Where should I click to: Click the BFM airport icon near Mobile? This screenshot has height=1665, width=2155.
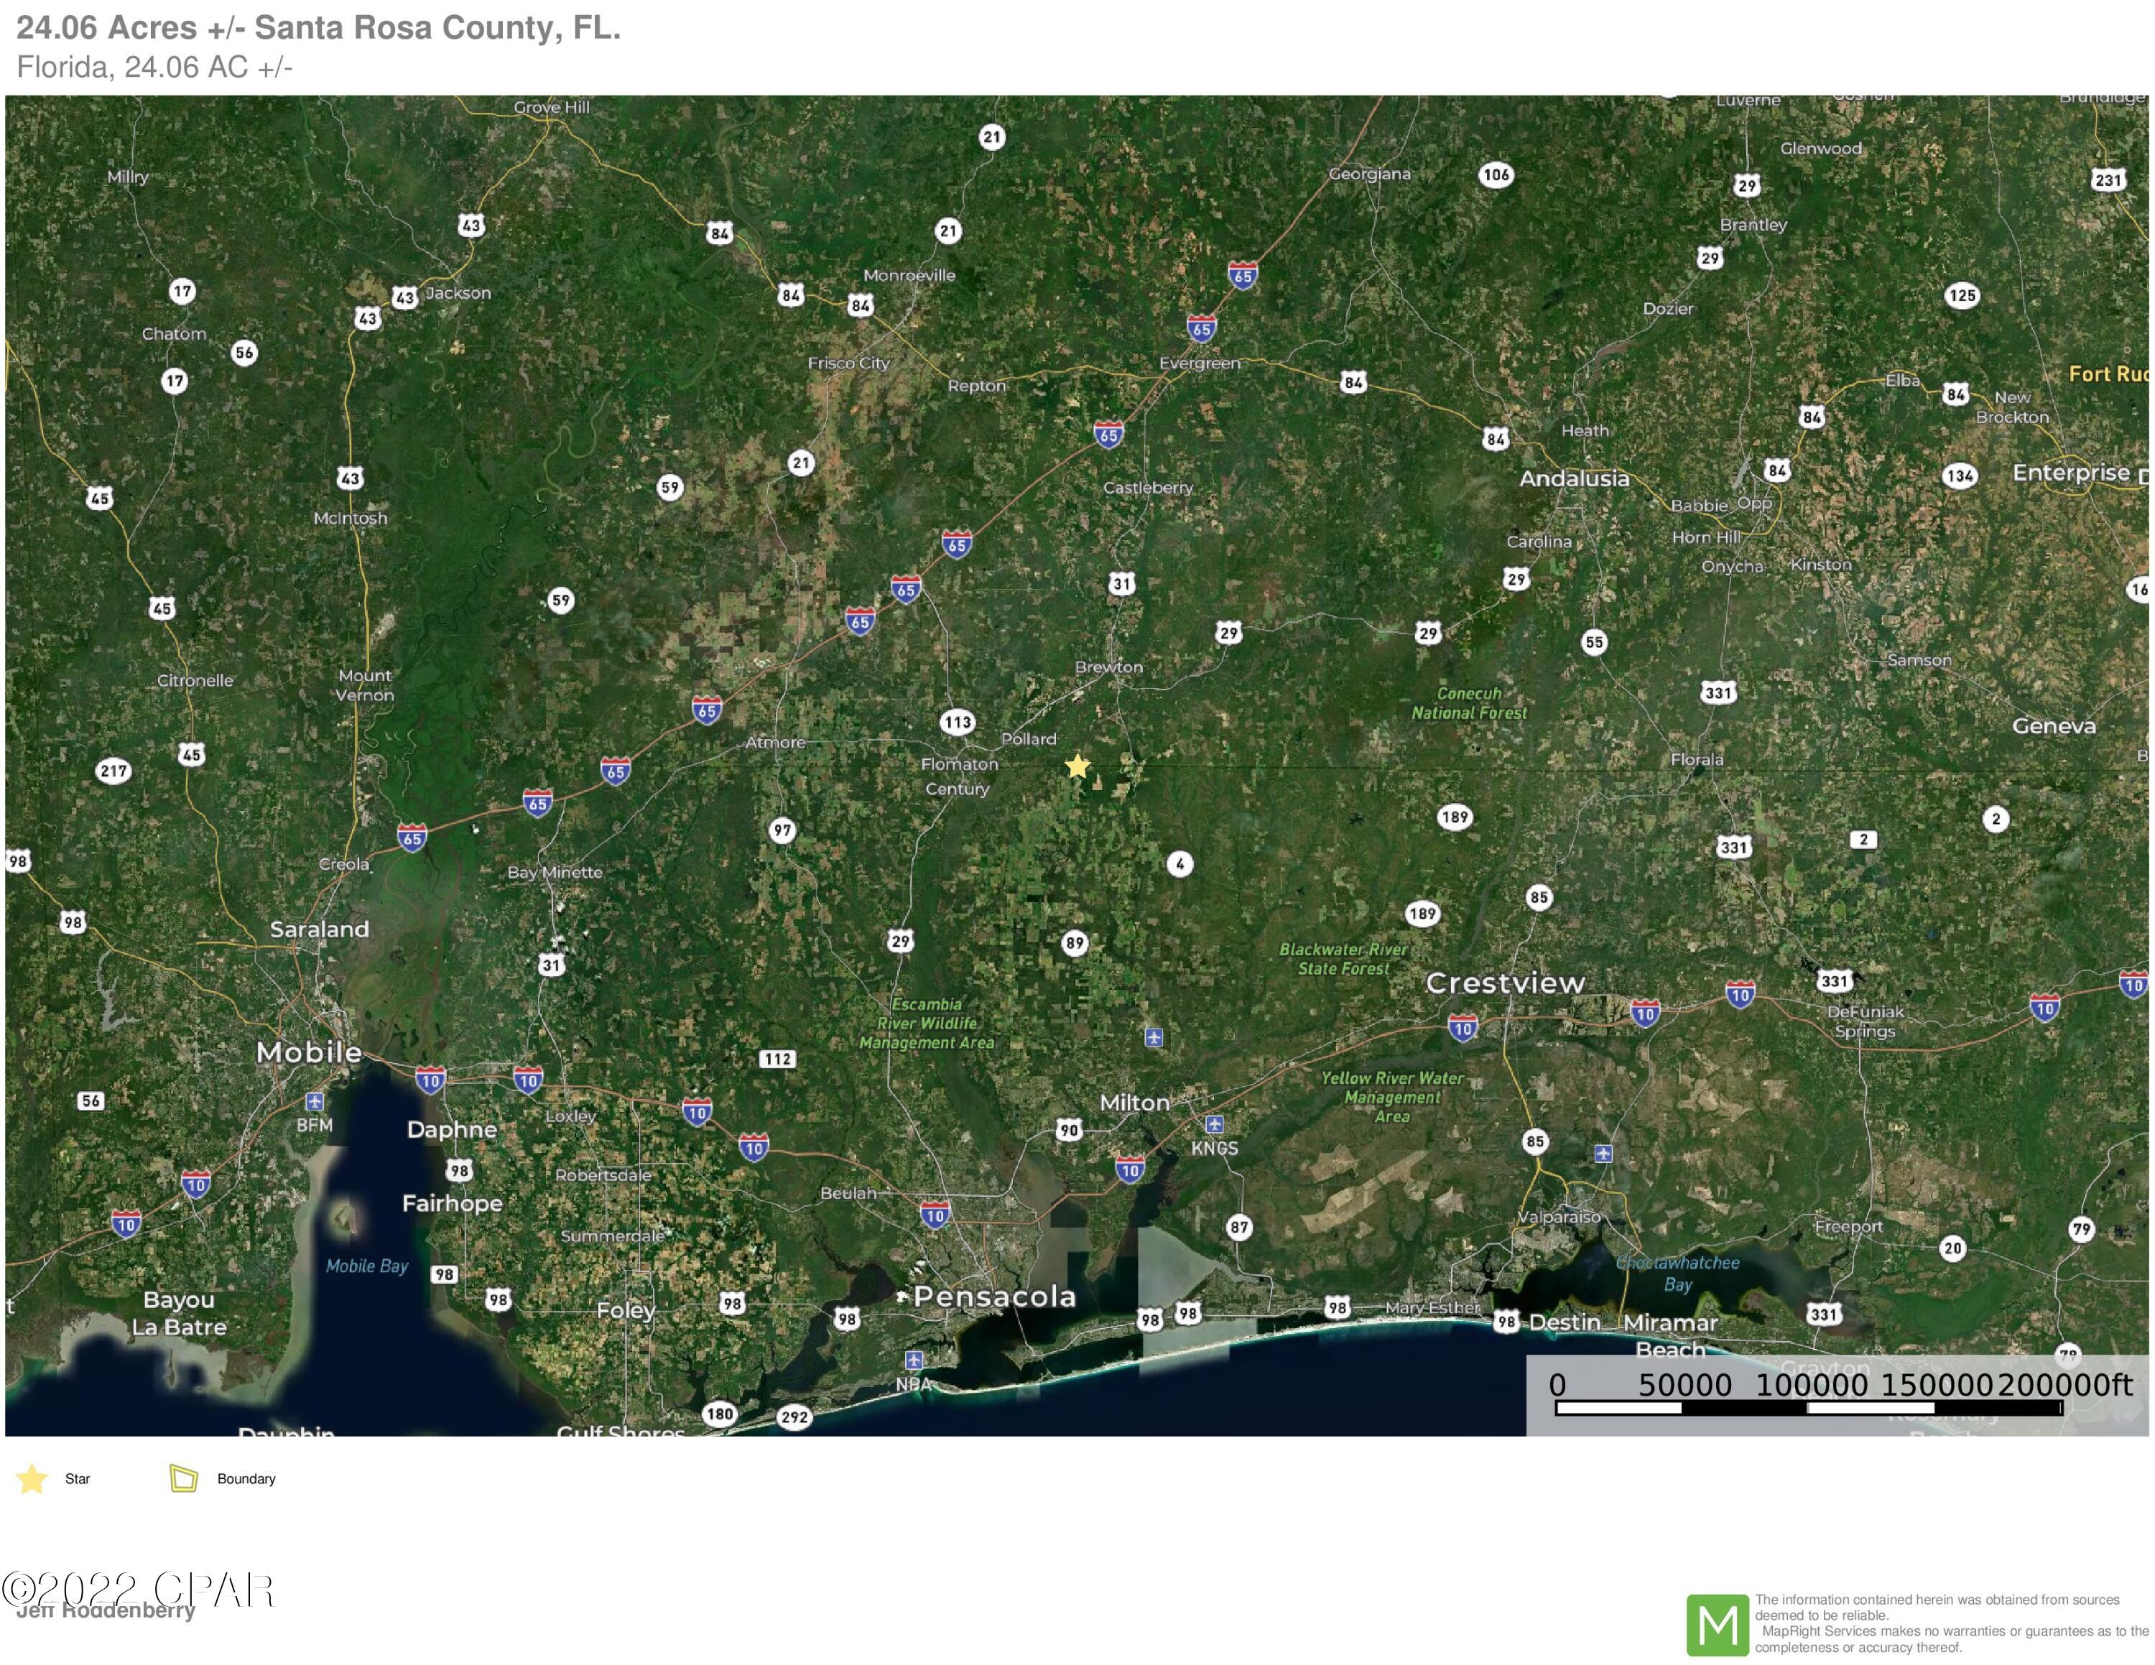pos(315,1101)
